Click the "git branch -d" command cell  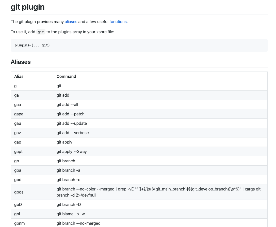[68, 180]
